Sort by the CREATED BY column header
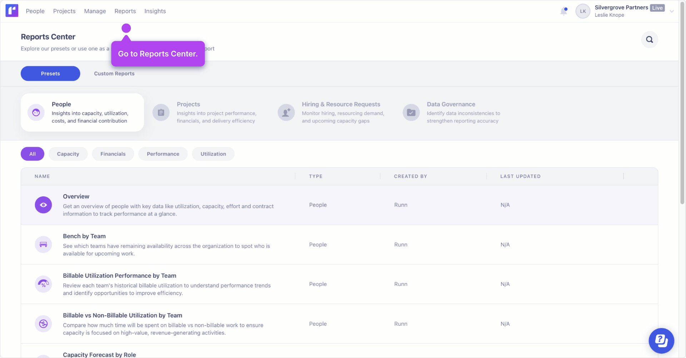686x358 pixels. [x=411, y=176]
